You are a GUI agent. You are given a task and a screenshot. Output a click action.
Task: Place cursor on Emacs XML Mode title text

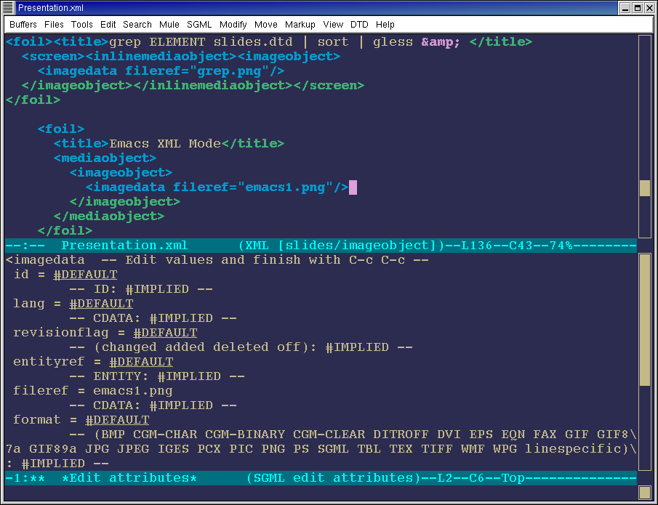point(165,144)
